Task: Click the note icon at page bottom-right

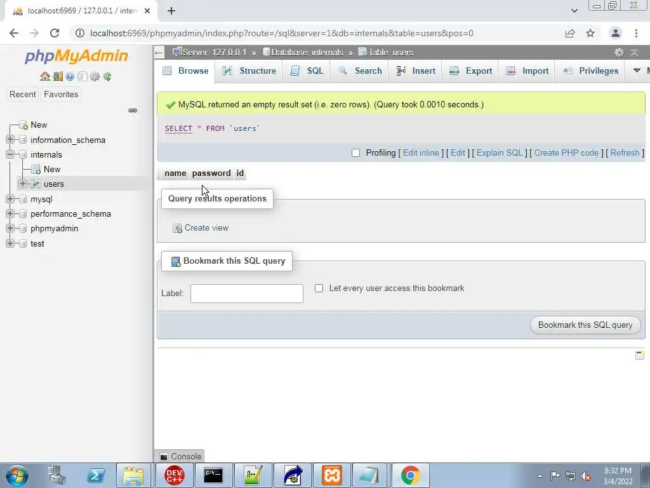Action: (640, 355)
